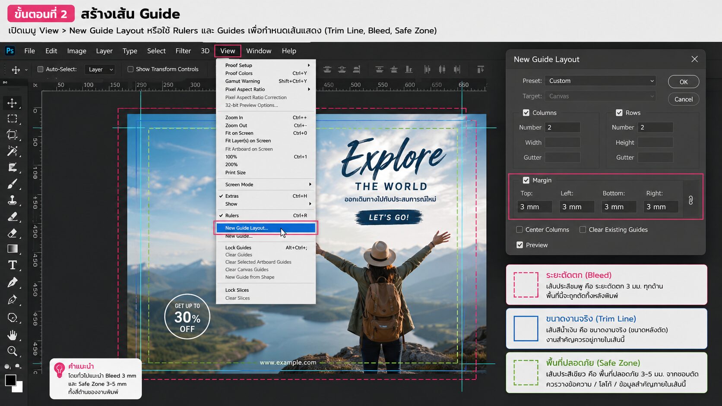Select the Gradient tool
722x406 pixels.
coord(12,249)
